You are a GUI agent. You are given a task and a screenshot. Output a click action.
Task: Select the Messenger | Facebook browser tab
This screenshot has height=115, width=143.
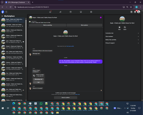point(17,2)
